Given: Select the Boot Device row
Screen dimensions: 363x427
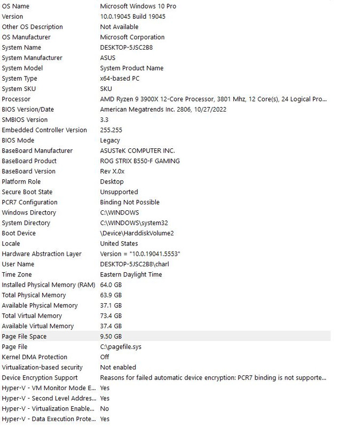Looking at the screenshot, I should pyautogui.click(x=165, y=233).
